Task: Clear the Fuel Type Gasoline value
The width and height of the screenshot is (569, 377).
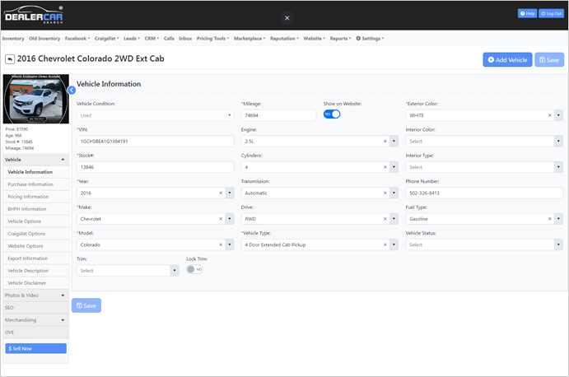Action: pyautogui.click(x=549, y=219)
